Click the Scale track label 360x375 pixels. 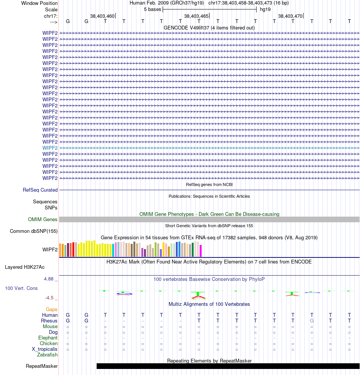(51, 9)
